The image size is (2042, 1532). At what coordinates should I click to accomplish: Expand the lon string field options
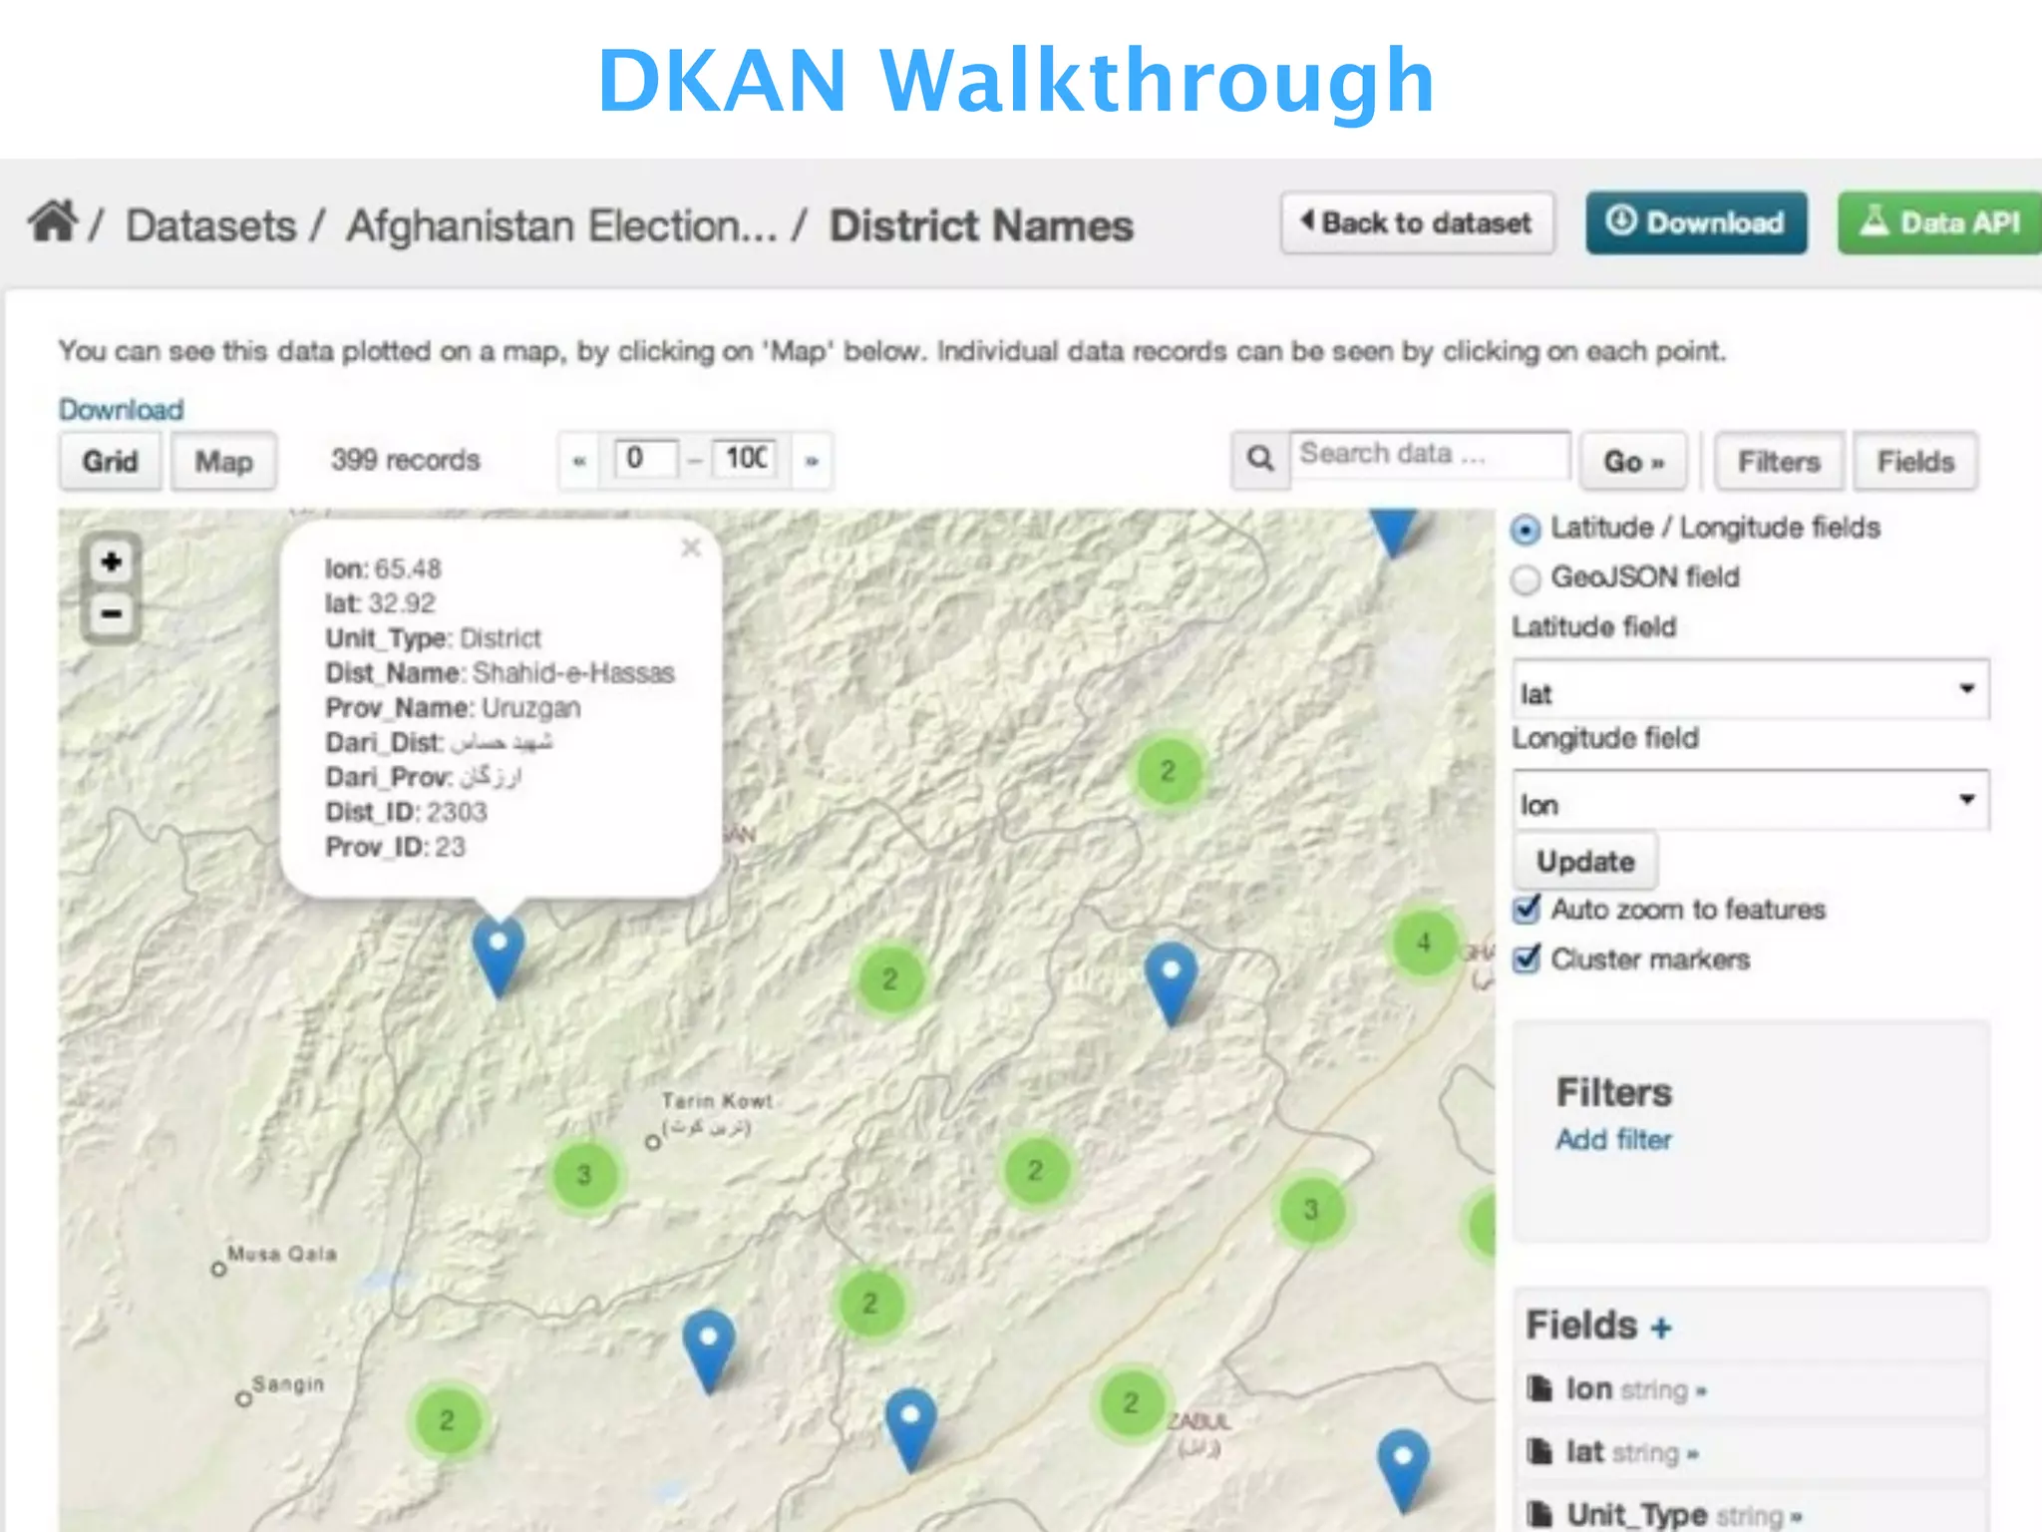pos(1701,1390)
